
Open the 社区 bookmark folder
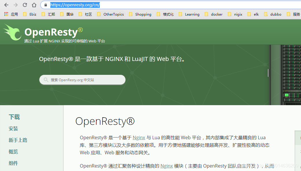pyautogui.click(x=85, y=14)
